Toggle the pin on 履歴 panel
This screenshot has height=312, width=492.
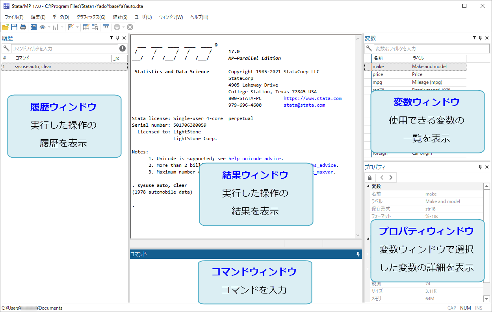point(117,38)
